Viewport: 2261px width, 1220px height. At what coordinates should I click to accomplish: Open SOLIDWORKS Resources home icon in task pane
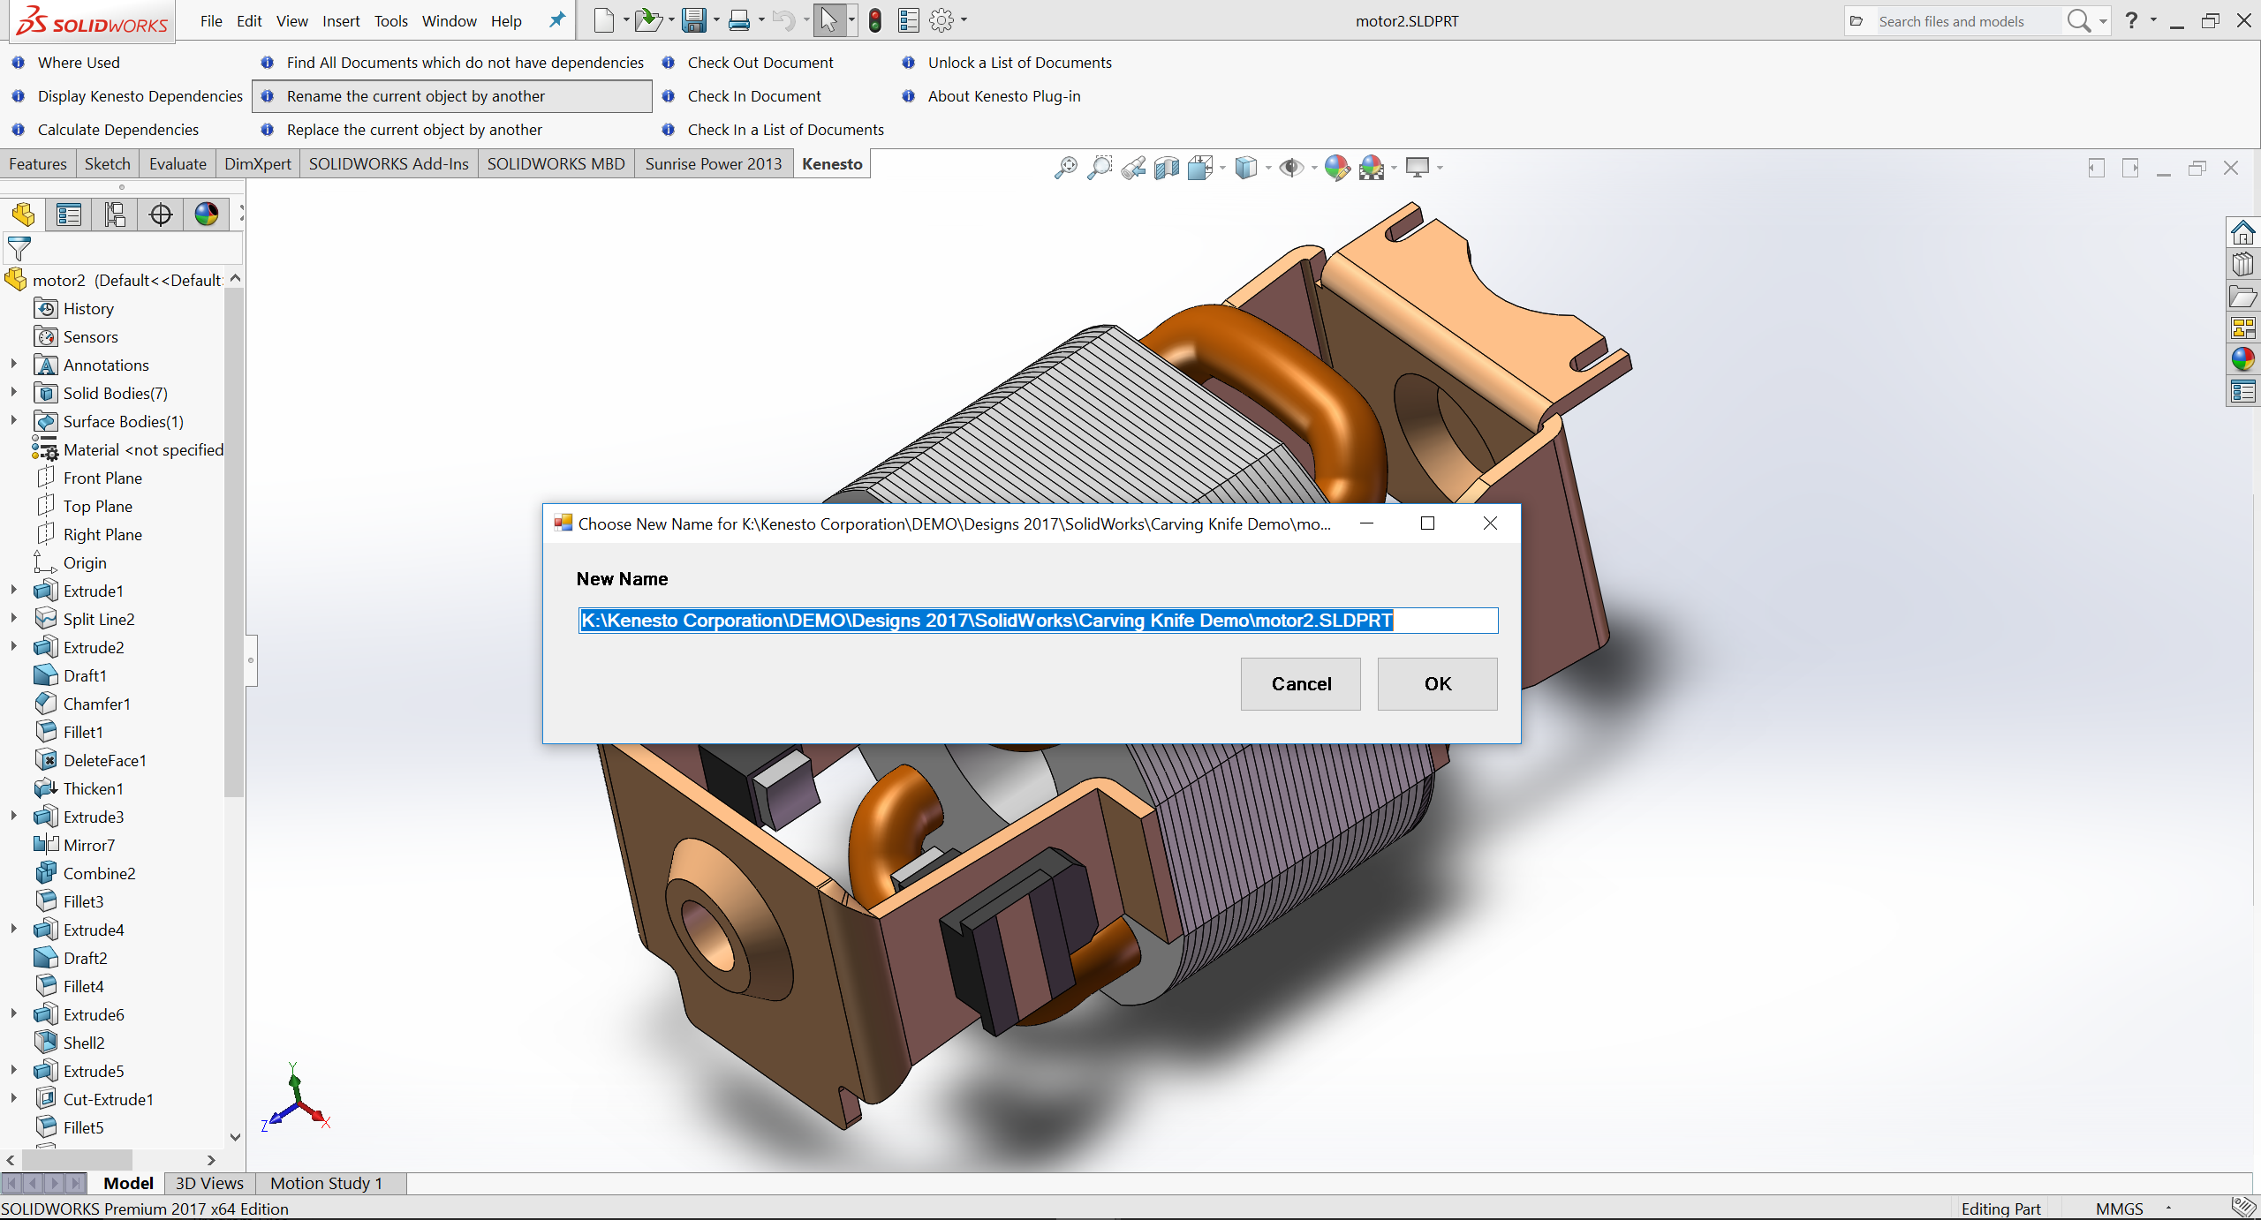[2242, 232]
